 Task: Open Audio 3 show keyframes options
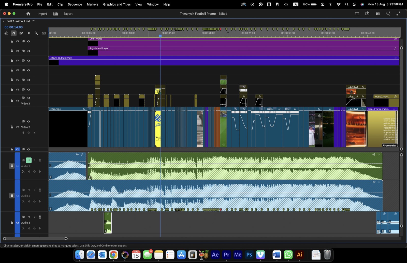[x=23, y=228]
